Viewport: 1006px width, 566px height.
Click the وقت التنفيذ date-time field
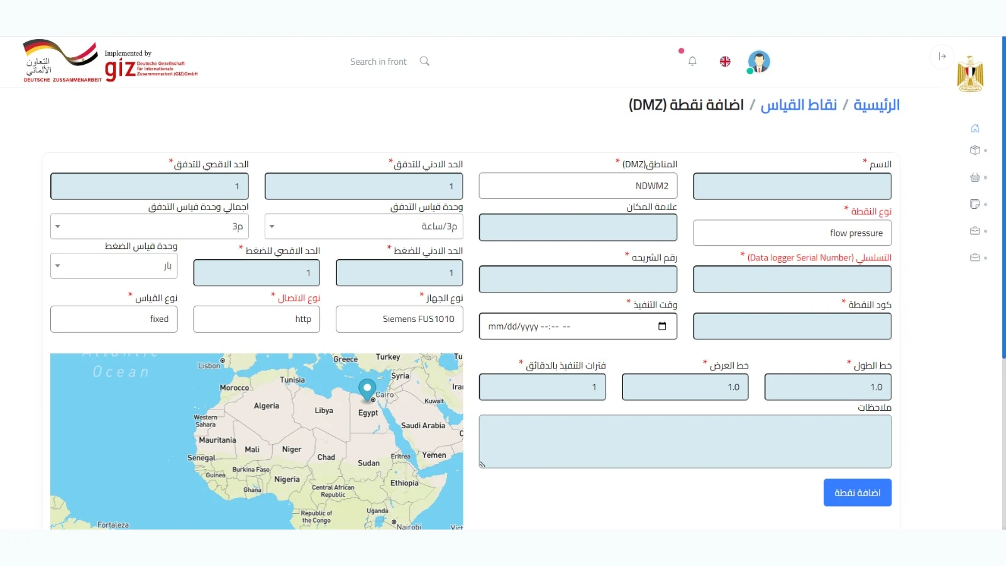pos(578,326)
